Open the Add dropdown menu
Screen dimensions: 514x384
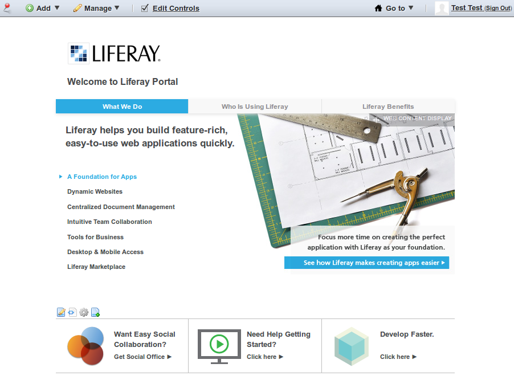(43, 8)
